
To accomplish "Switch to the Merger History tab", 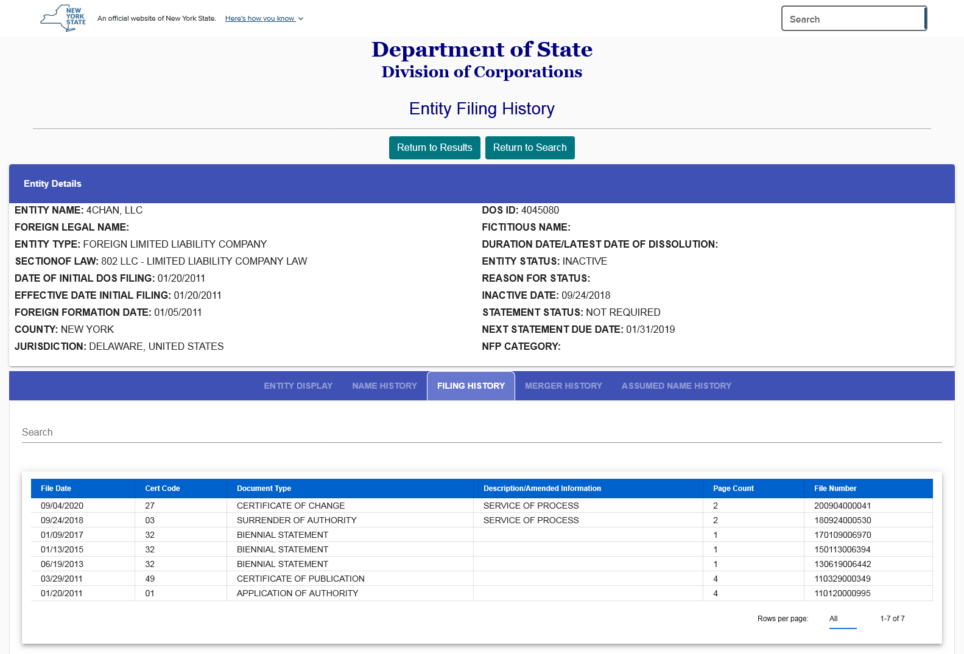I will tap(563, 386).
